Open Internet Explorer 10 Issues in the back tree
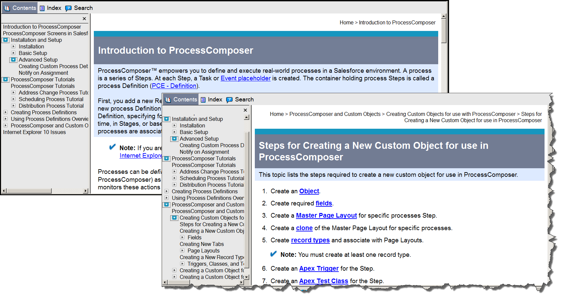This screenshot has height=294, width=561. pyautogui.click(x=34, y=132)
